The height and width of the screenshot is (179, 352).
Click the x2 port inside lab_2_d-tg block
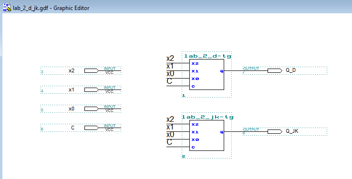click(195, 63)
